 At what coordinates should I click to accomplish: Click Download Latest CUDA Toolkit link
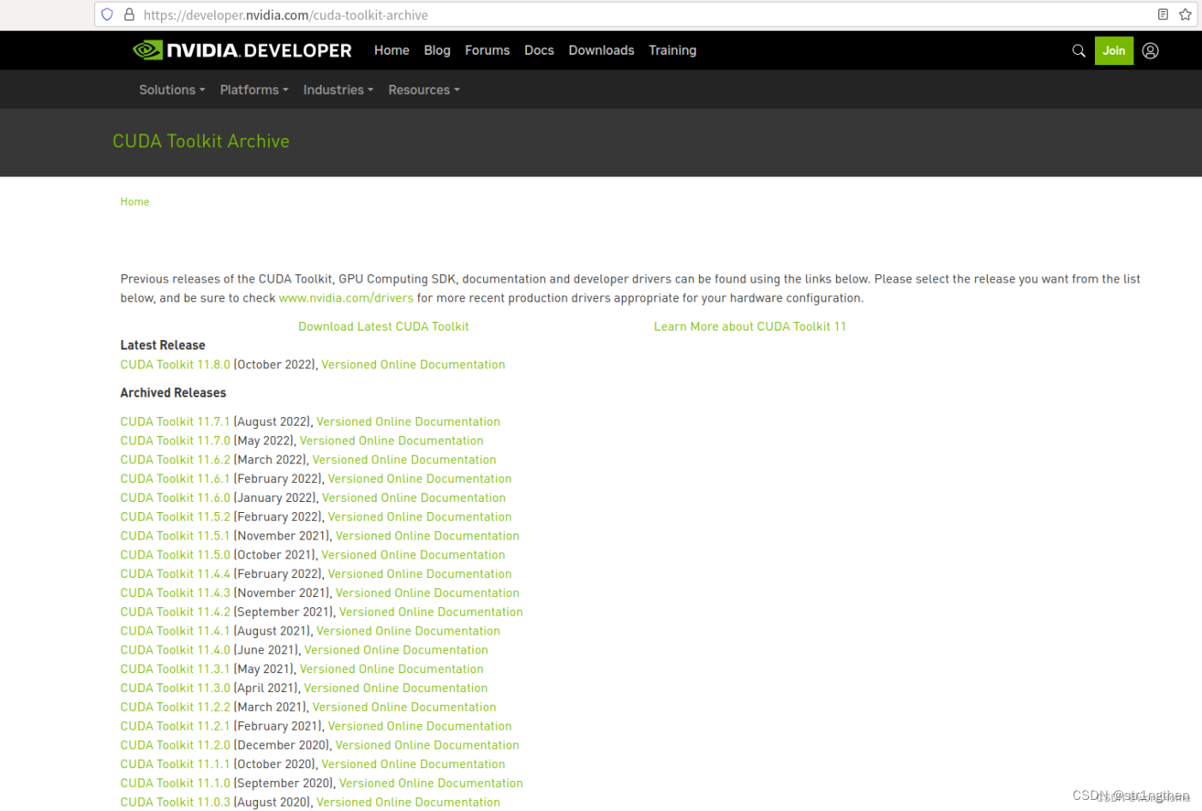coord(384,326)
